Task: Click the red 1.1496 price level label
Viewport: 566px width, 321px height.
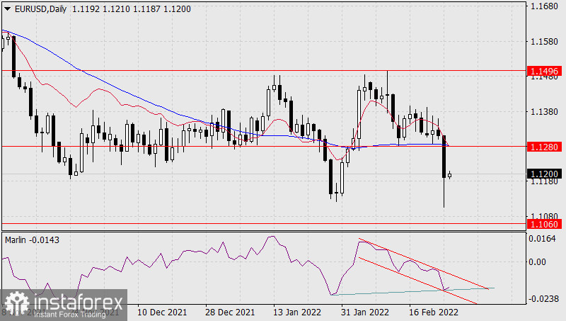Action: click(x=543, y=72)
